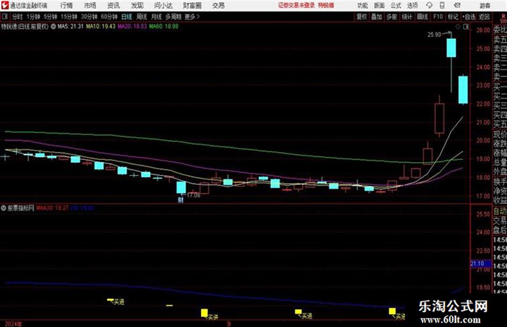Click the diamond icon above the price axis
The image size is (507, 327).
click(x=458, y=27)
